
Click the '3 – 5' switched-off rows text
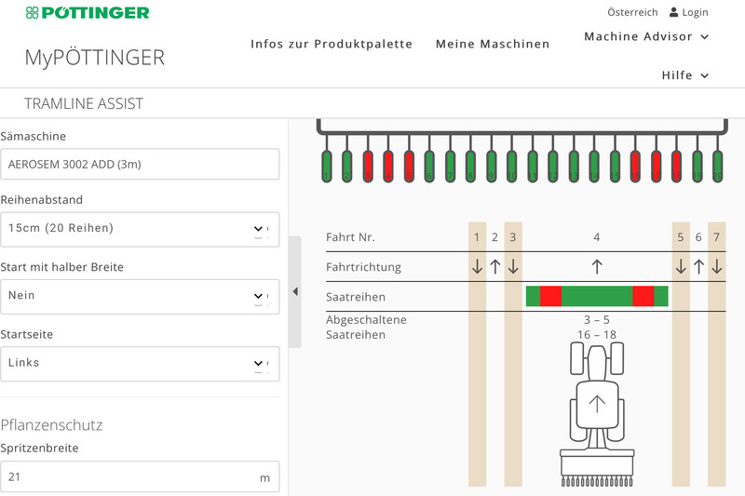(597, 320)
